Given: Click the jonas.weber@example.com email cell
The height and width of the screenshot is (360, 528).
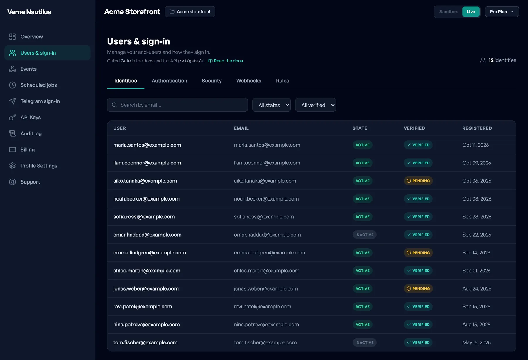Looking at the screenshot, I should coord(266,289).
